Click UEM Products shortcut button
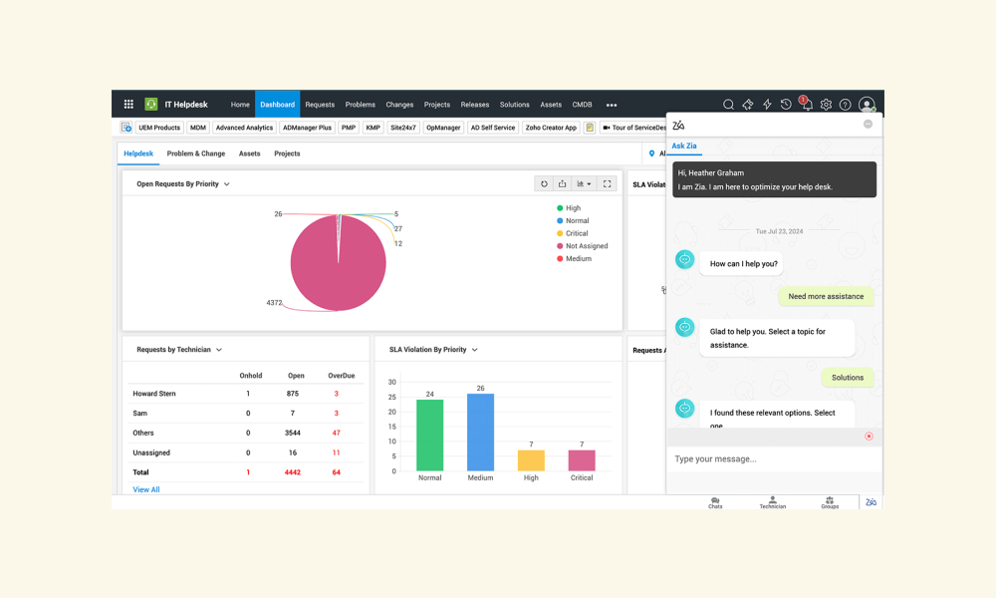Viewport: 996px width, 598px height. coord(159,128)
